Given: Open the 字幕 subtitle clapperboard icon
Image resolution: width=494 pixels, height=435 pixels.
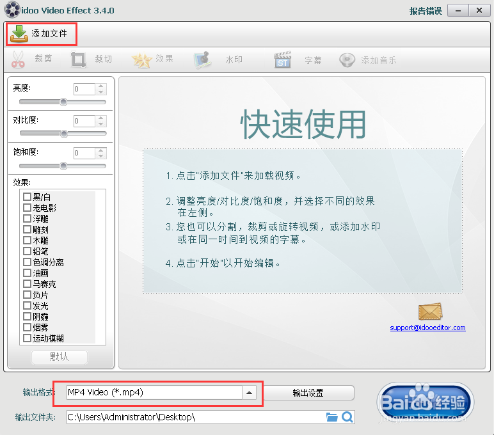Looking at the screenshot, I should tap(282, 59).
